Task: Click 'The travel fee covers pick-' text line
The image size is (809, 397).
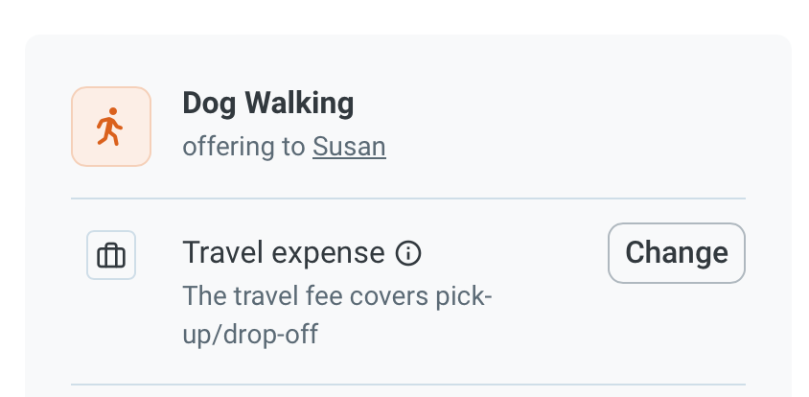Action: tap(337, 295)
